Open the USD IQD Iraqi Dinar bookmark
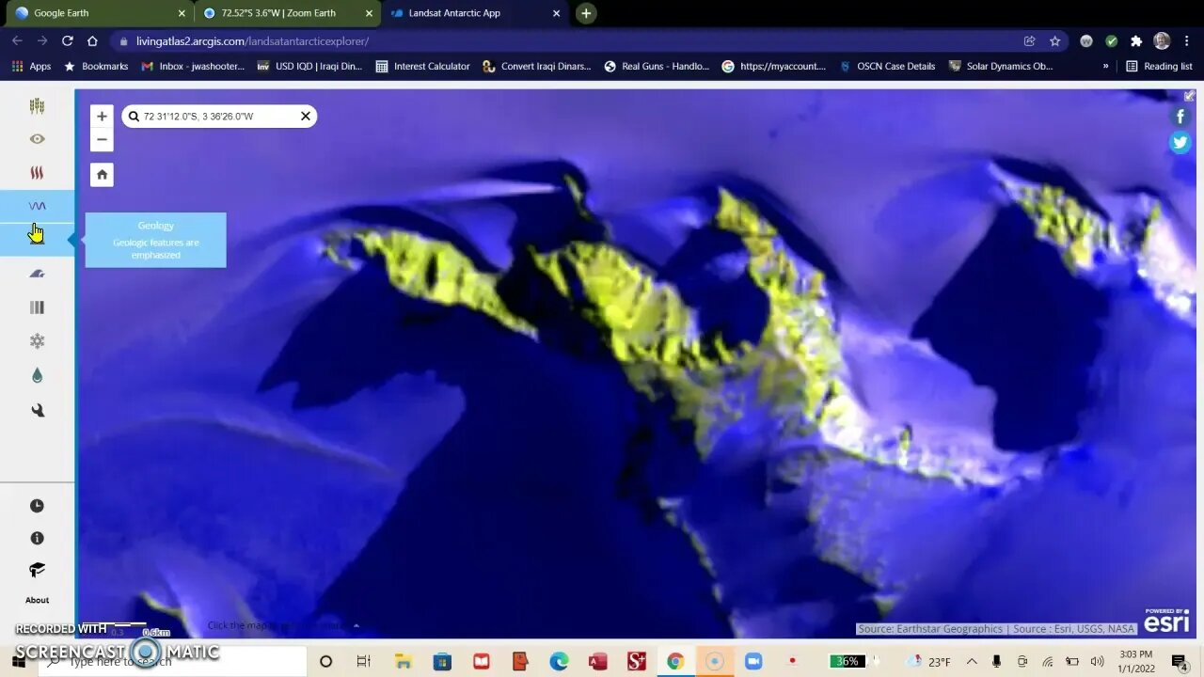1204x677 pixels. 309,67
